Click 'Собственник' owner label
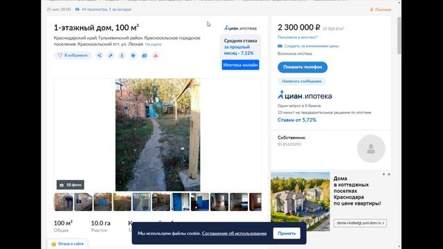 click(x=291, y=138)
